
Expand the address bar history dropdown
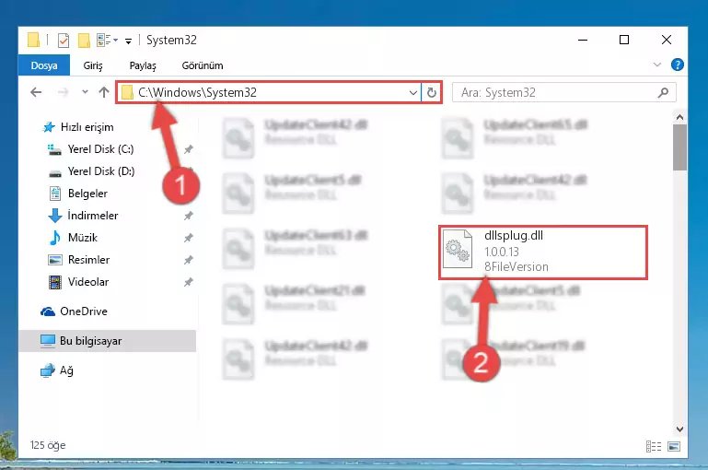click(x=412, y=93)
